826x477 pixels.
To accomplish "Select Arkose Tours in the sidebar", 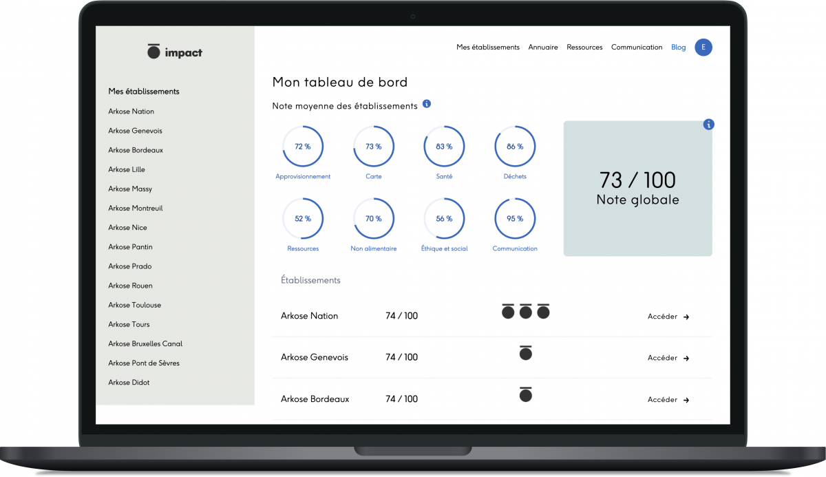I will 129,324.
